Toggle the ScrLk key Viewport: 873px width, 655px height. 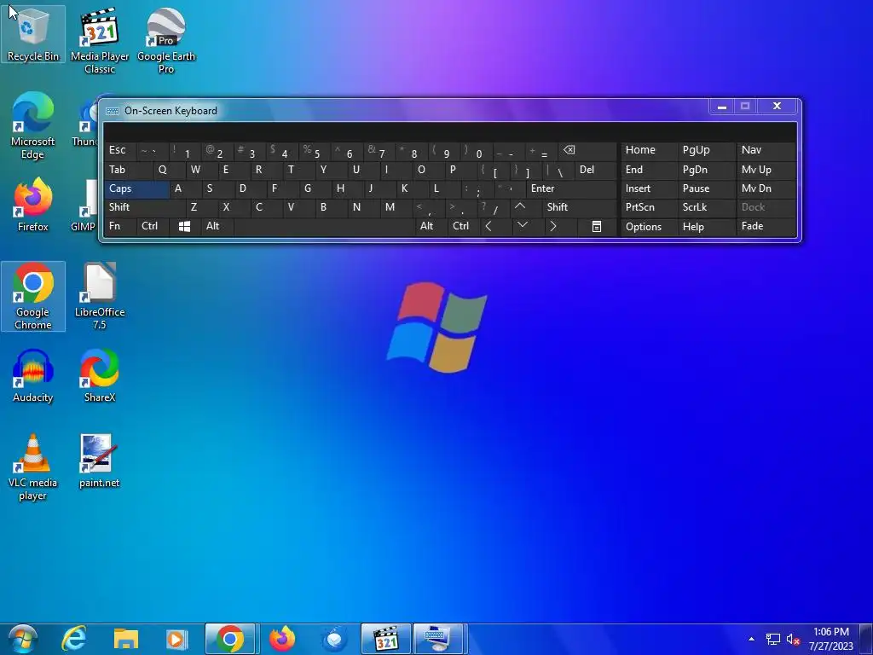tap(705, 207)
